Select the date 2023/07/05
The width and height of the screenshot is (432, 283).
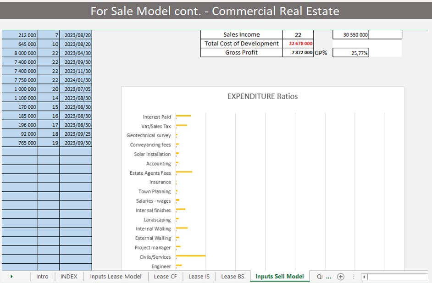tap(76, 89)
